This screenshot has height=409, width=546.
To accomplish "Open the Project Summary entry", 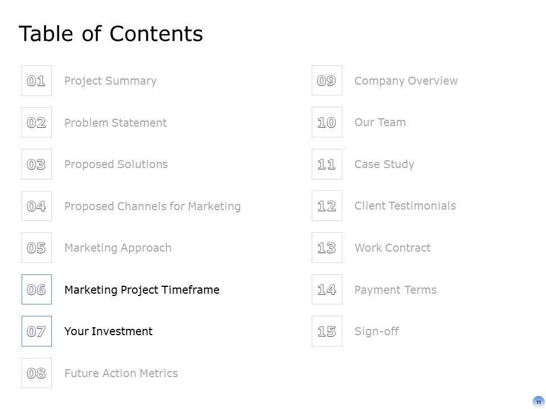I will pyautogui.click(x=110, y=81).
